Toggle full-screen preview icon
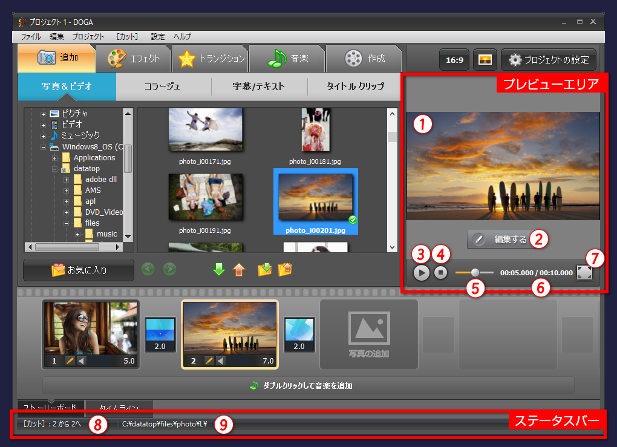The image size is (617, 447). click(584, 272)
